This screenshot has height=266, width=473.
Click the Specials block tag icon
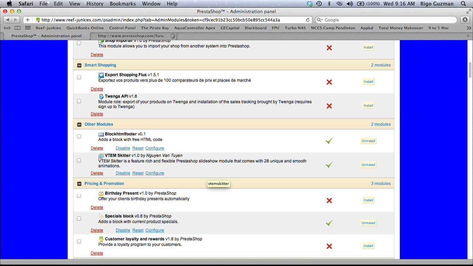[x=101, y=216]
